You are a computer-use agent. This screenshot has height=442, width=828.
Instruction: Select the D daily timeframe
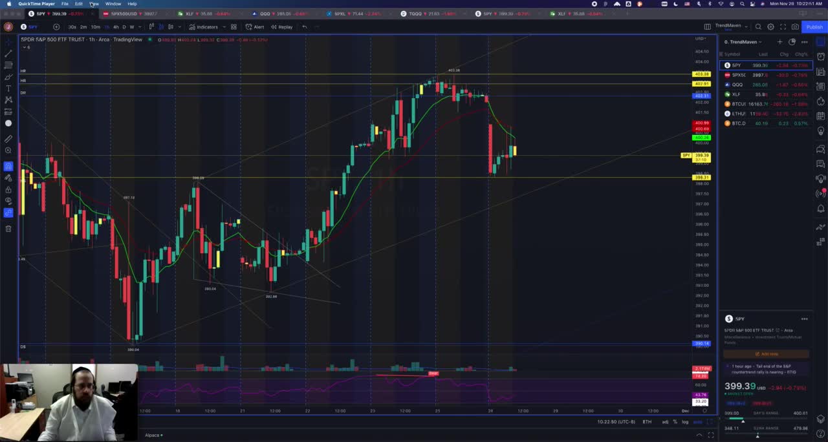point(124,26)
